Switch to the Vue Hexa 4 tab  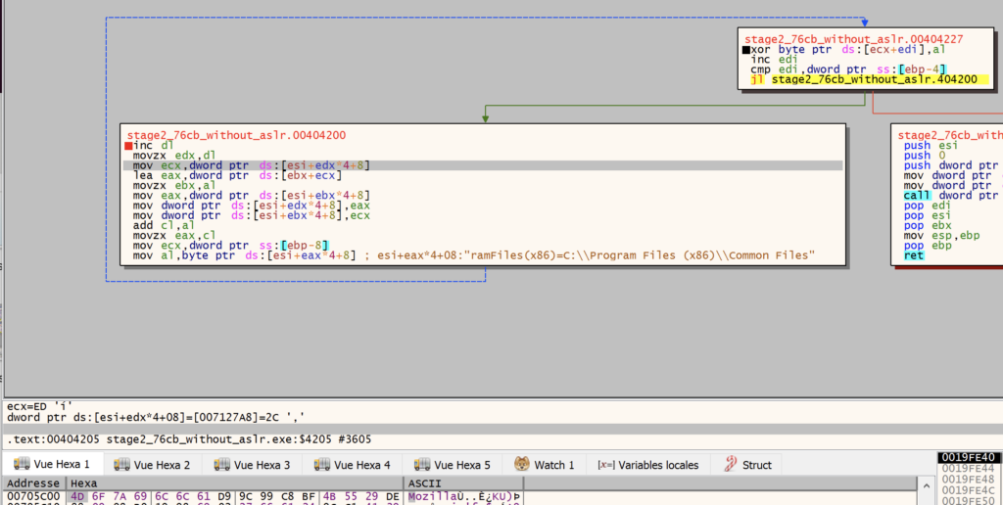(x=352, y=465)
